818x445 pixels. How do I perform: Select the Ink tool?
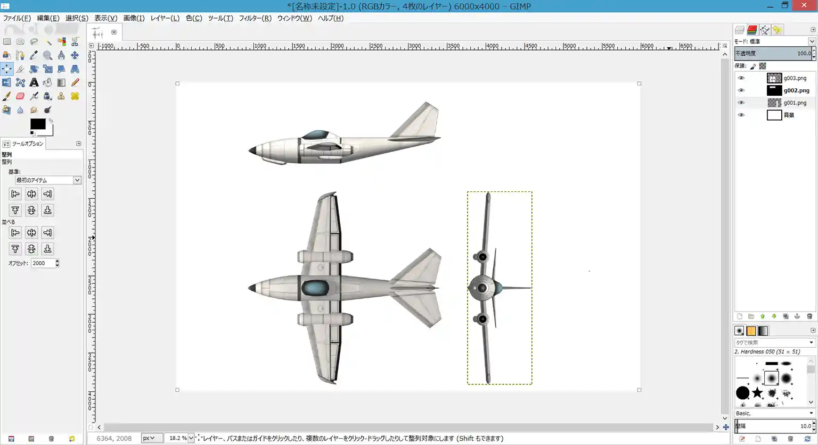[48, 96]
